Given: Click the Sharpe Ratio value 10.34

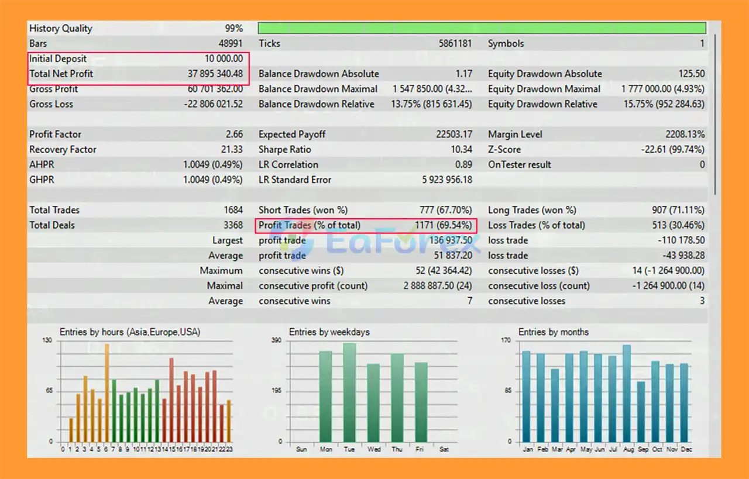Looking at the screenshot, I should pyautogui.click(x=461, y=149).
